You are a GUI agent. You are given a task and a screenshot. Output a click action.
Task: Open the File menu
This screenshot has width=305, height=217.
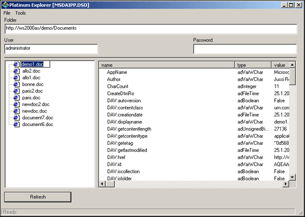tap(7, 13)
